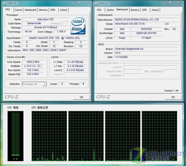Screen dimensions: 186x166
Task: Click OK in the left CPU-Z window
Action: tap(81, 97)
